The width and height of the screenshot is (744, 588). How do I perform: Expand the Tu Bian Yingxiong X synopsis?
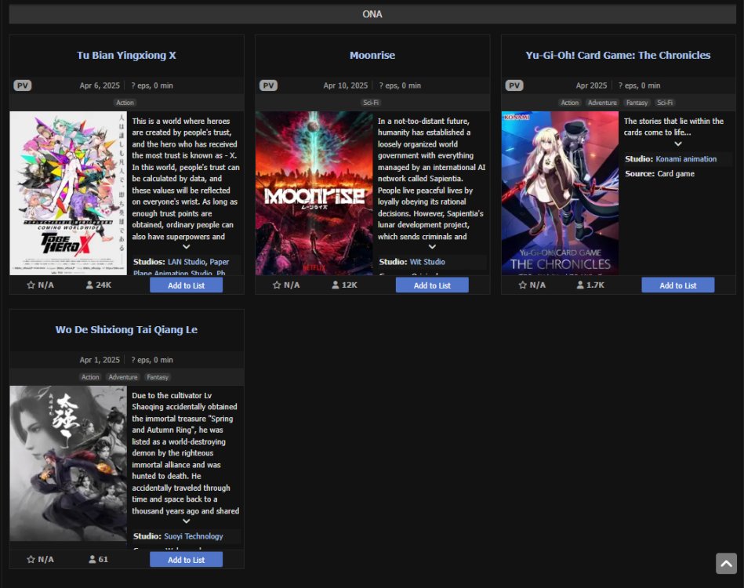pos(186,247)
